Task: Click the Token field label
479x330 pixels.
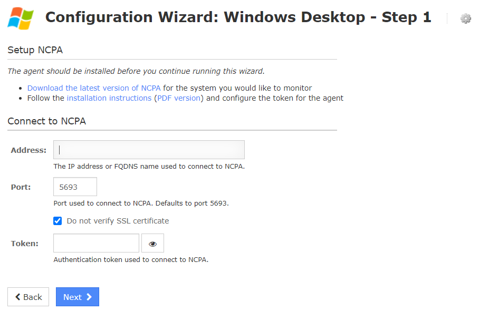Action: point(25,244)
